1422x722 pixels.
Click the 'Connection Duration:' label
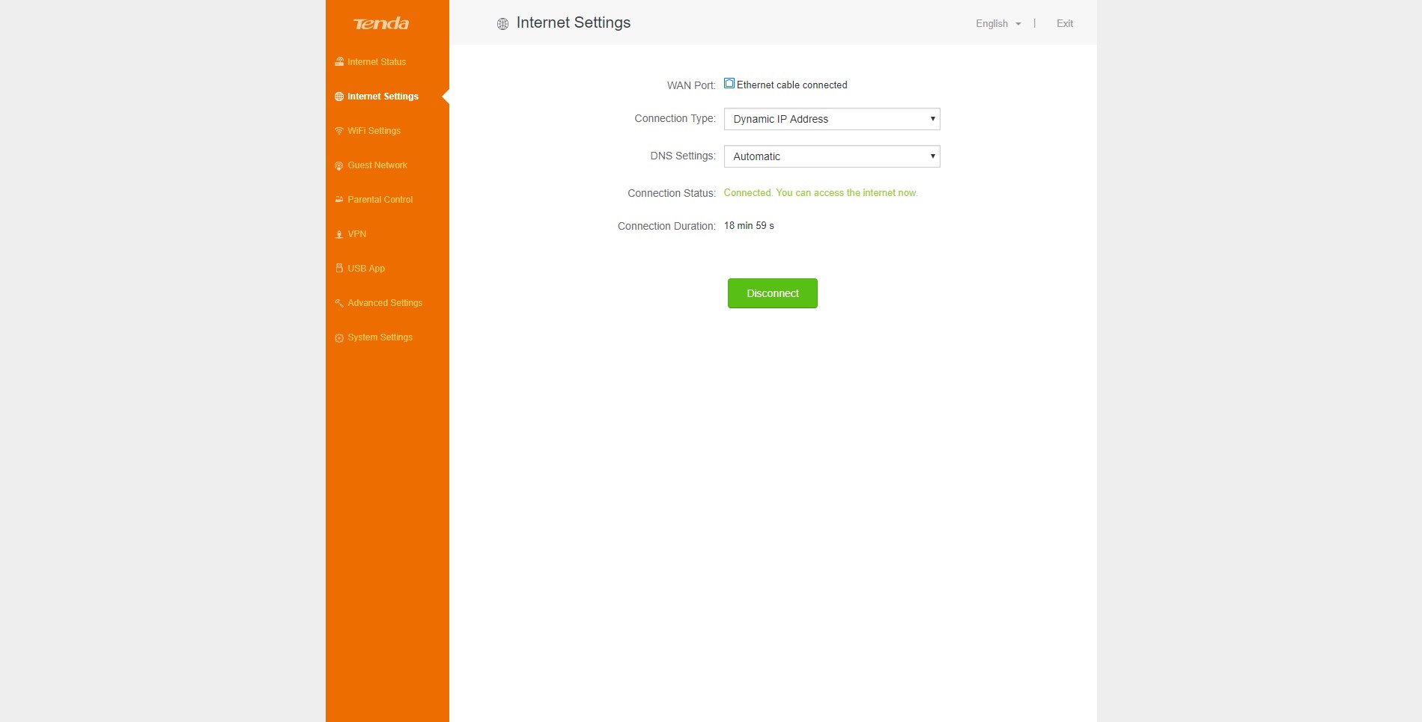coord(666,226)
